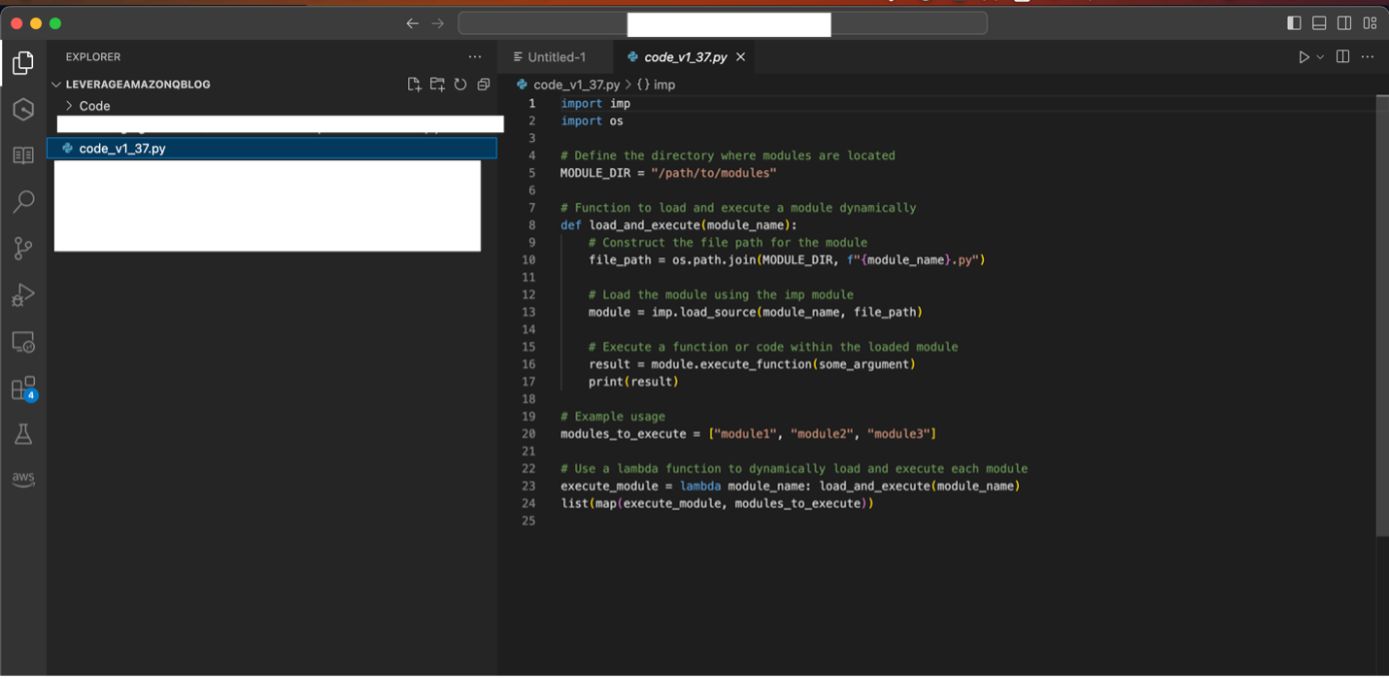Open the Testing view beaker icon

coord(22,433)
